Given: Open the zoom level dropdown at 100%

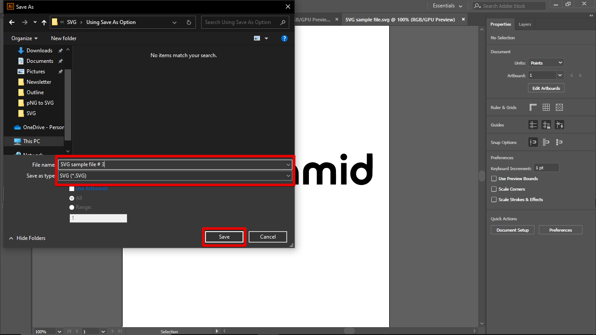Looking at the screenshot, I should point(60,332).
